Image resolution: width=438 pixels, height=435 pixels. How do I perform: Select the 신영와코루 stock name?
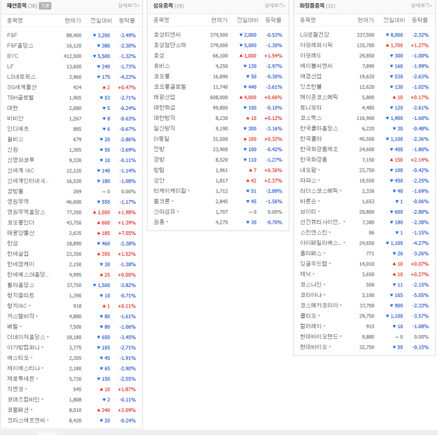[x=21, y=160]
